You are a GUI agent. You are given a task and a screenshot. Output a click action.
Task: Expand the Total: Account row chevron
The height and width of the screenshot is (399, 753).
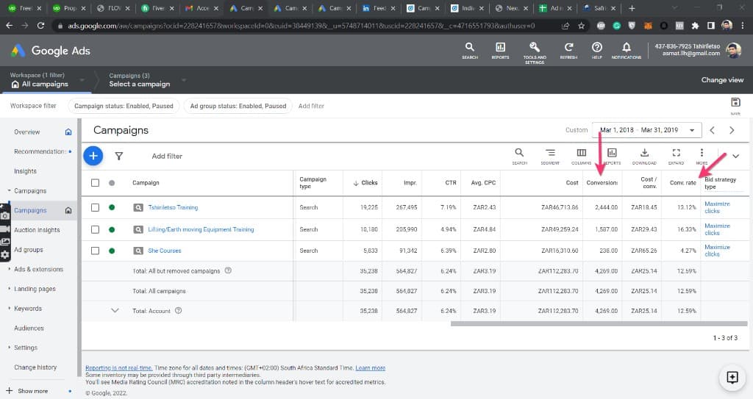point(115,311)
